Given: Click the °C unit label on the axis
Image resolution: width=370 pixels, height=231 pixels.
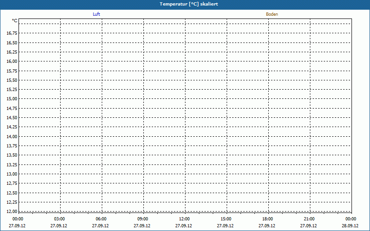Looking at the screenshot, I should (x=15, y=21).
